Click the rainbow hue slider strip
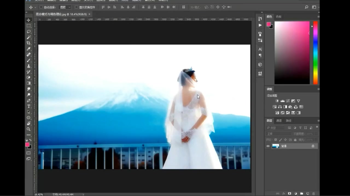Screen dimensions: 350x196 (x=316, y=53)
